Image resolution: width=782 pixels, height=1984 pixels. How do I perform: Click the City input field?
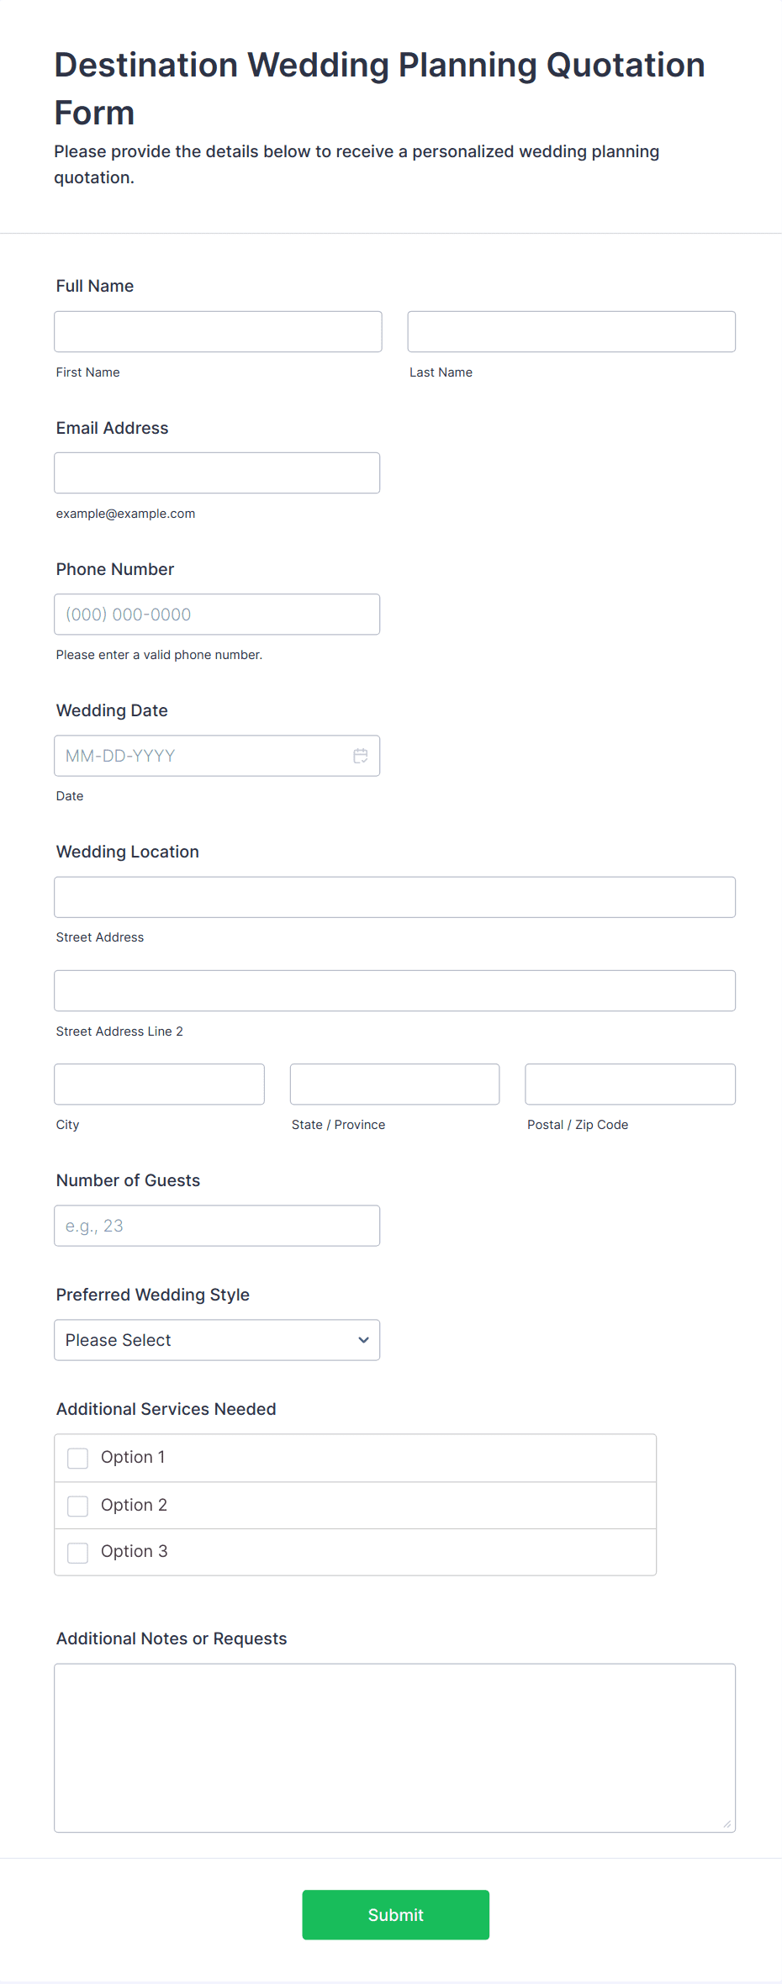click(158, 1084)
